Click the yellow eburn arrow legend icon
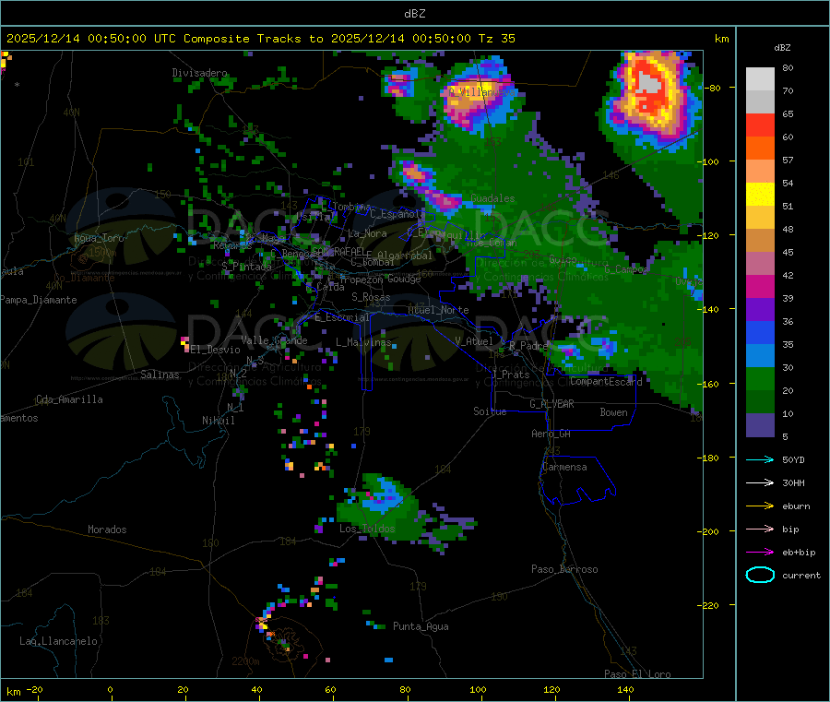Viewport: 830px width, 702px height. coord(760,506)
